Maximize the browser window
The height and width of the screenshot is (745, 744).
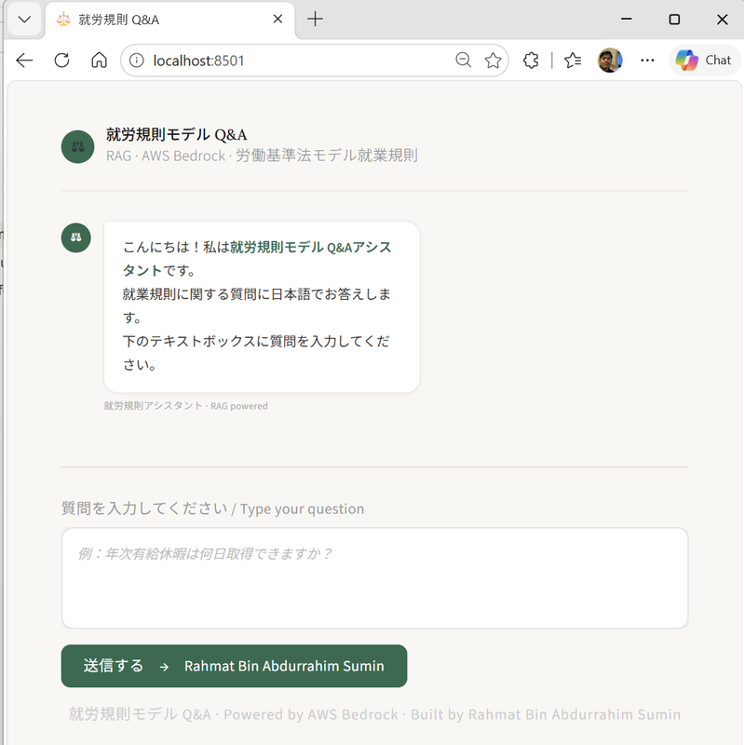(x=674, y=20)
